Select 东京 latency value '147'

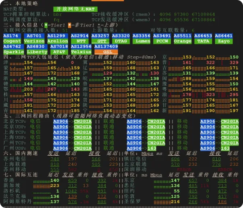(x=175, y=180)
